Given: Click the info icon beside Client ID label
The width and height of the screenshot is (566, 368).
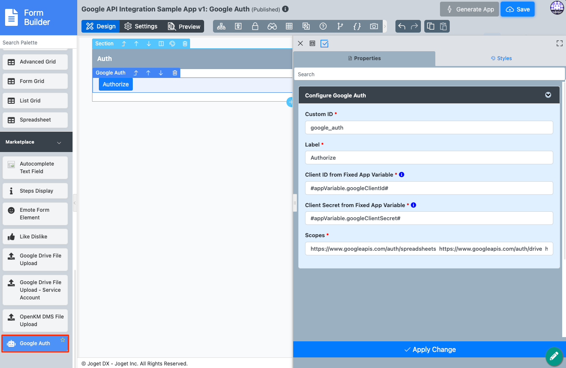Looking at the screenshot, I should 401,174.
